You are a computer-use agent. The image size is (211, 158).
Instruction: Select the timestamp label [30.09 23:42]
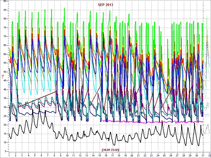pyautogui.click(x=111, y=150)
